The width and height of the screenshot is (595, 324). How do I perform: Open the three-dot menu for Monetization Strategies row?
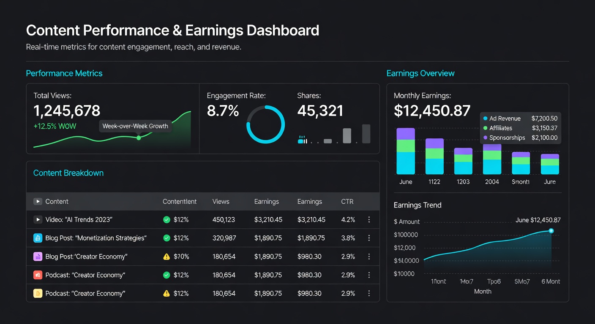pos(369,238)
